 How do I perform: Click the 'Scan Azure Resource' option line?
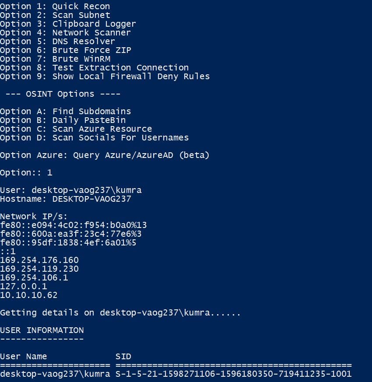tap(76, 129)
